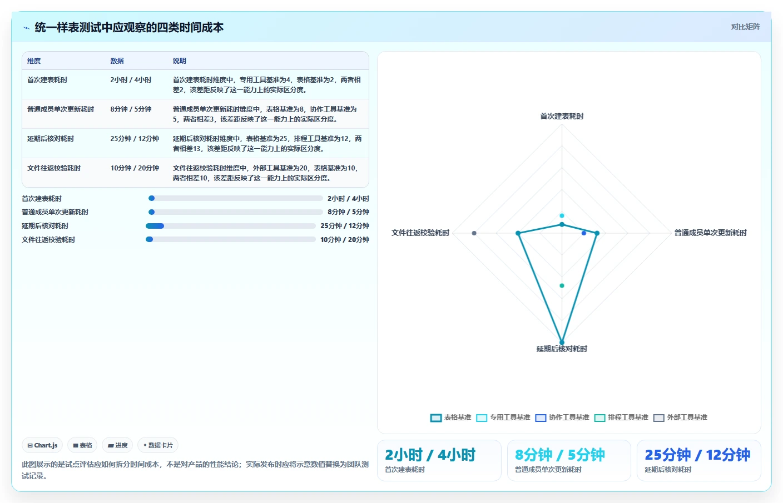Click the 说明 column header
The height and width of the screenshot is (503, 783).
tap(179, 61)
